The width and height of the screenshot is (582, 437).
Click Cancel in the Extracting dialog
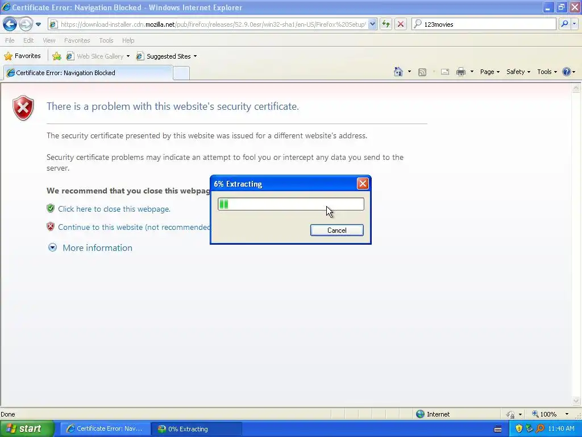point(336,230)
